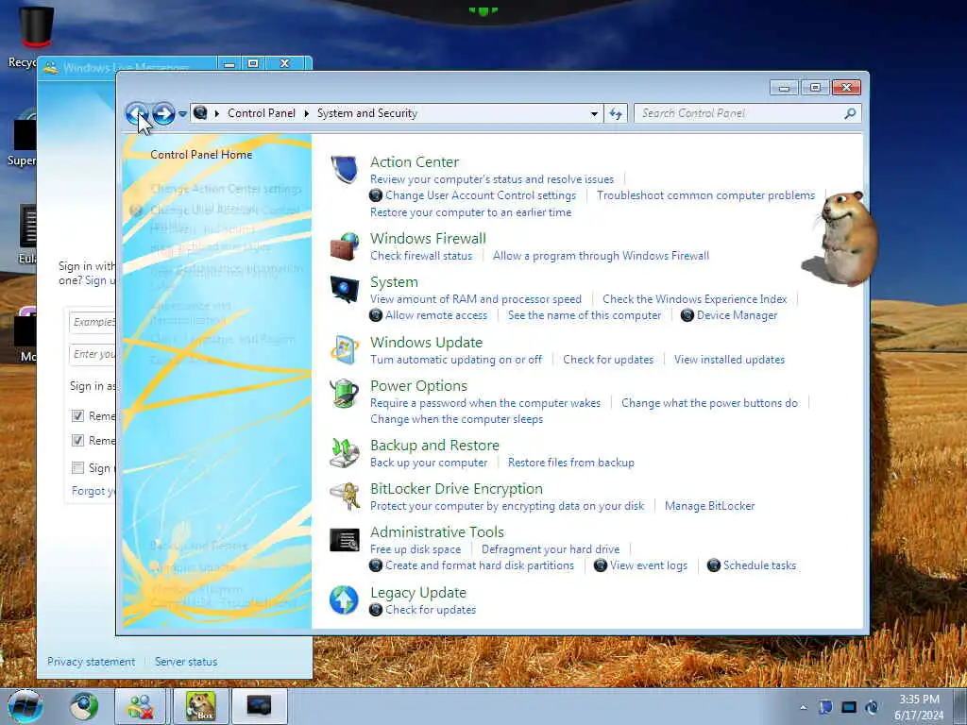
Task: Select the Control Panel breadcrumb
Action: coord(262,113)
